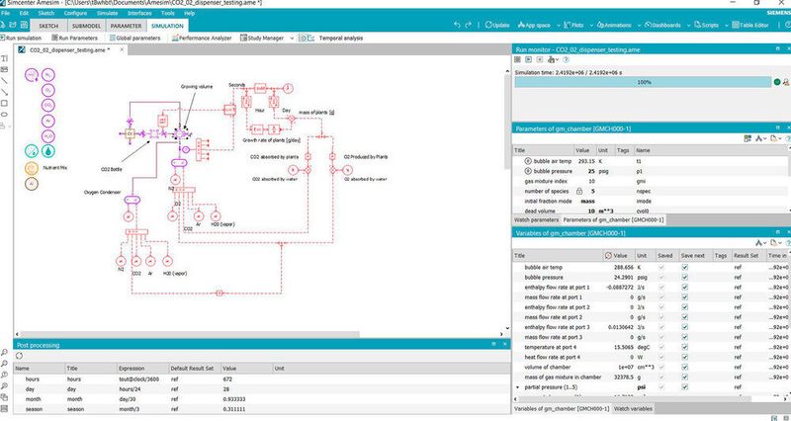Toggle Save next for partial pressure row
This screenshot has width=791, height=421.
pyautogui.click(x=684, y=387)
